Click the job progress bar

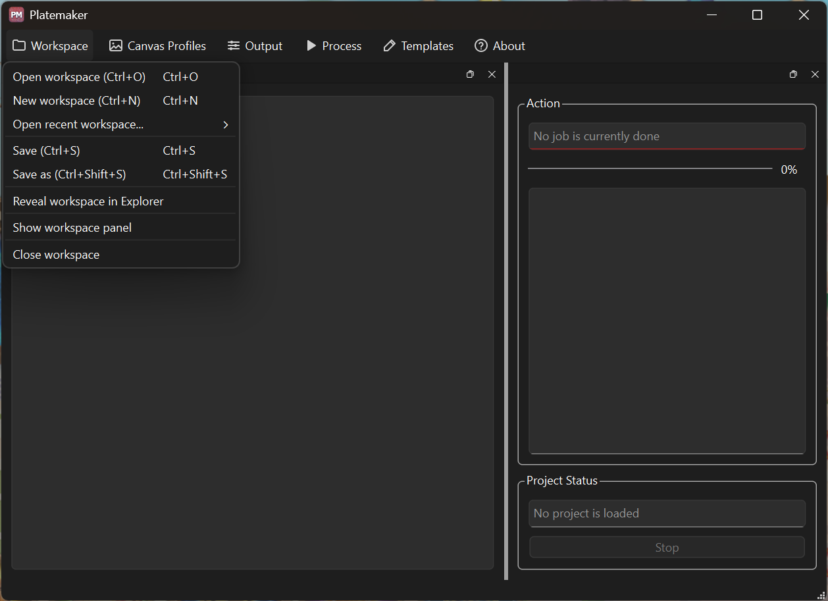pos(650,169)
